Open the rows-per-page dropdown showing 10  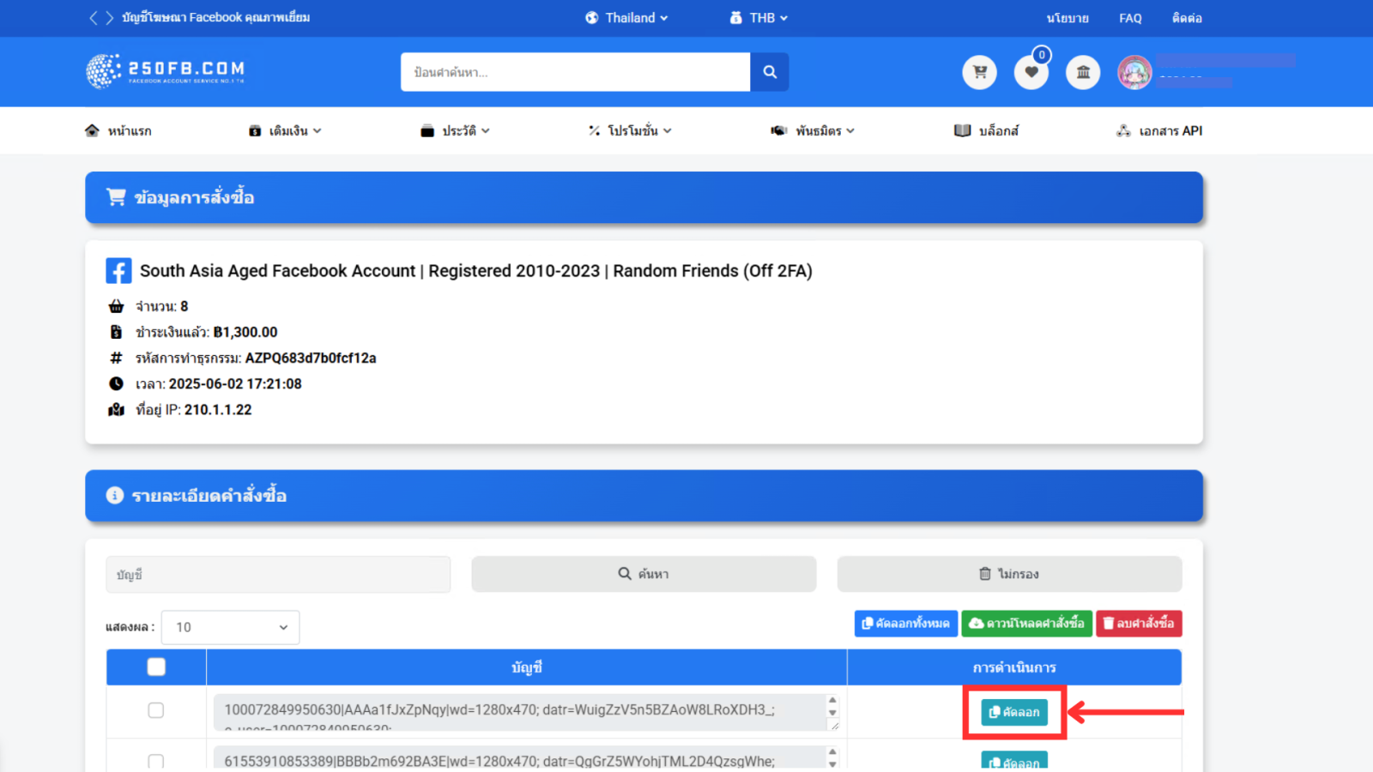click(231, 627)
